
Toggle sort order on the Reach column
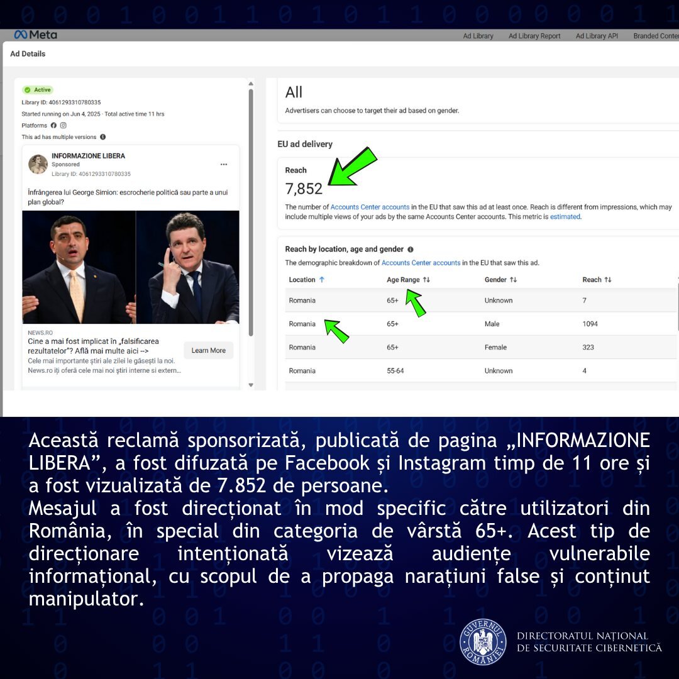[609, 279]
